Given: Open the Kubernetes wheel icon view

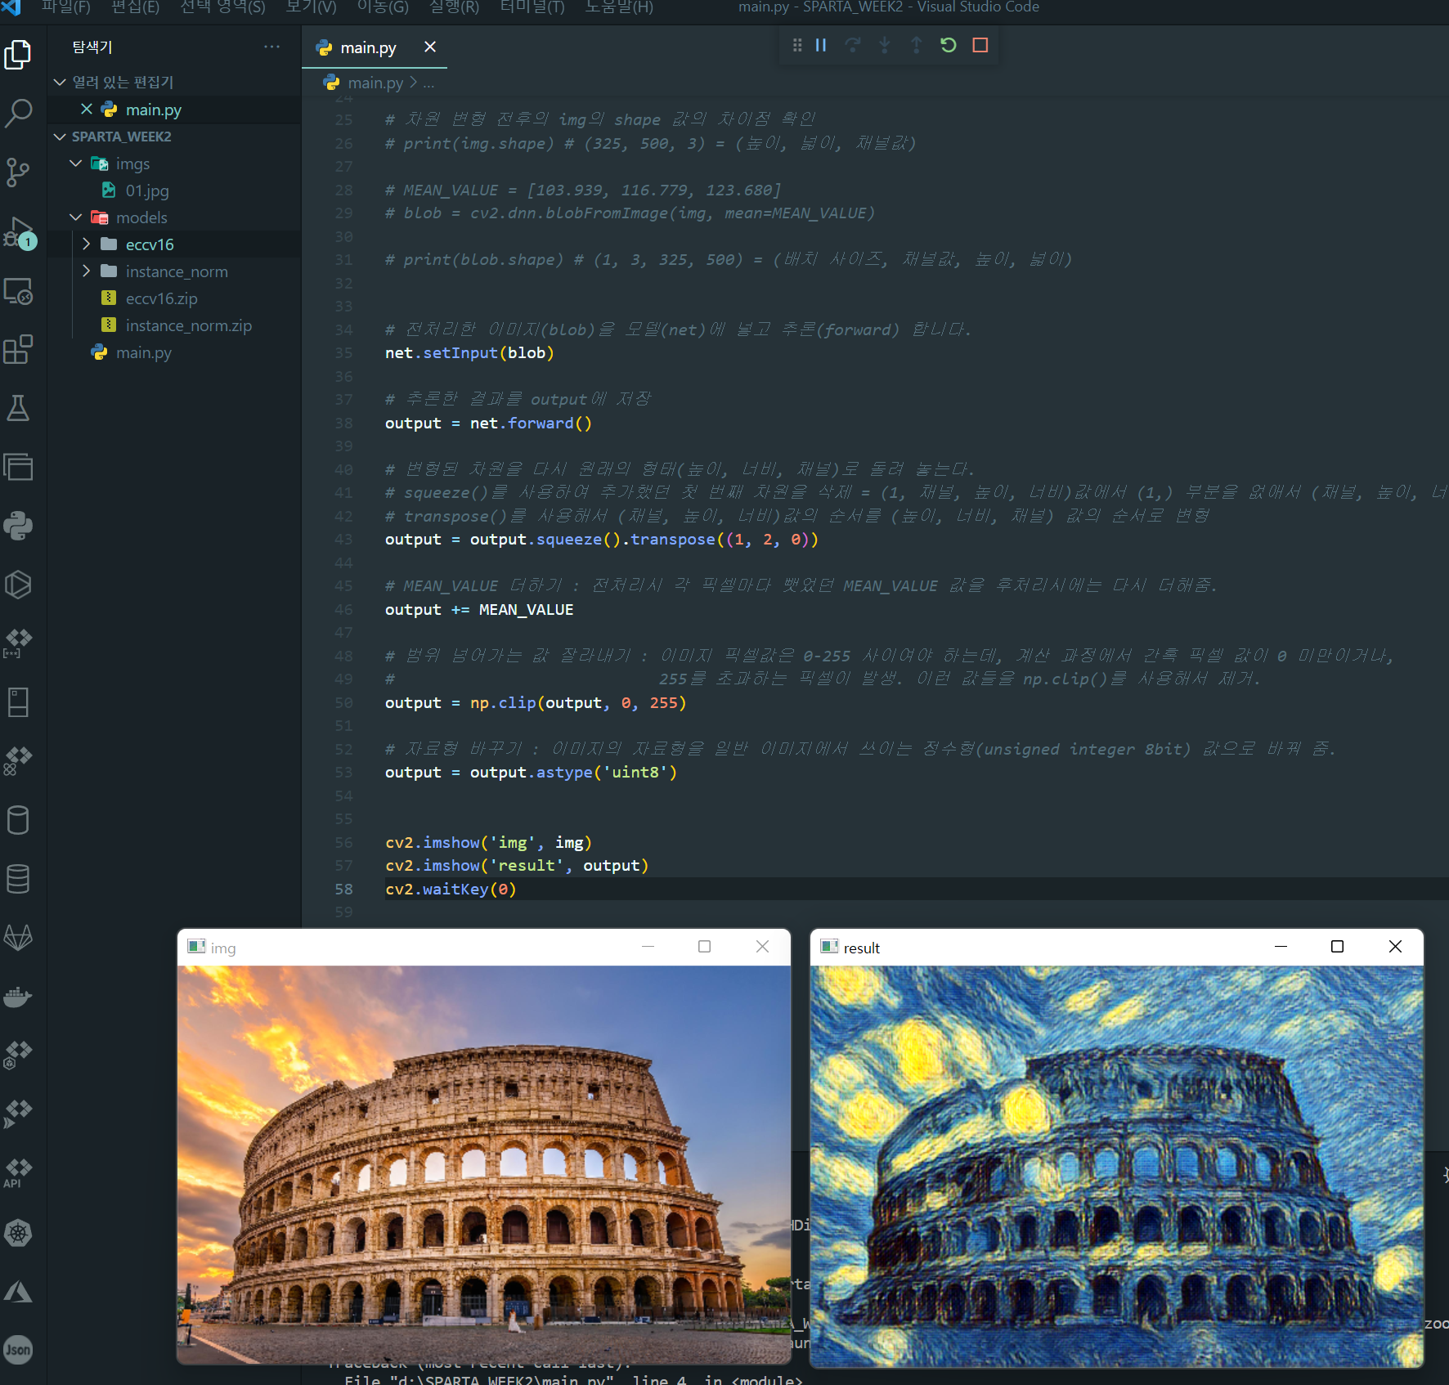Looking at the screenshot, I should pos(18,1233).
